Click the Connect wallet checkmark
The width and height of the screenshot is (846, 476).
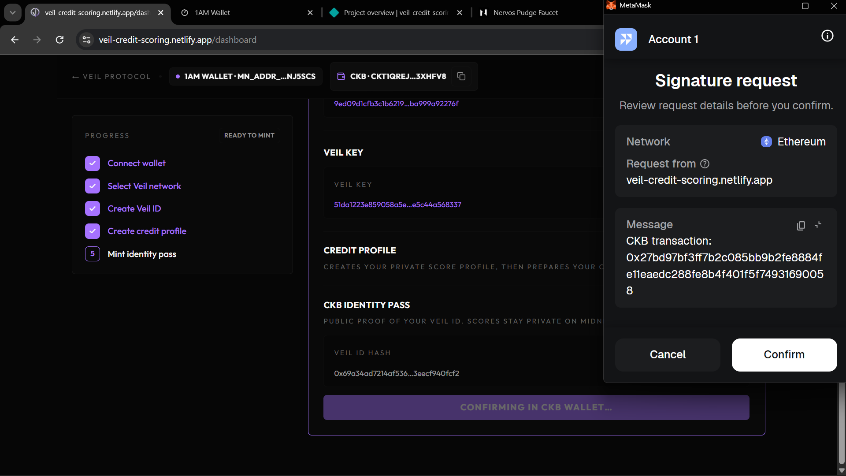[x=93, y=164]
